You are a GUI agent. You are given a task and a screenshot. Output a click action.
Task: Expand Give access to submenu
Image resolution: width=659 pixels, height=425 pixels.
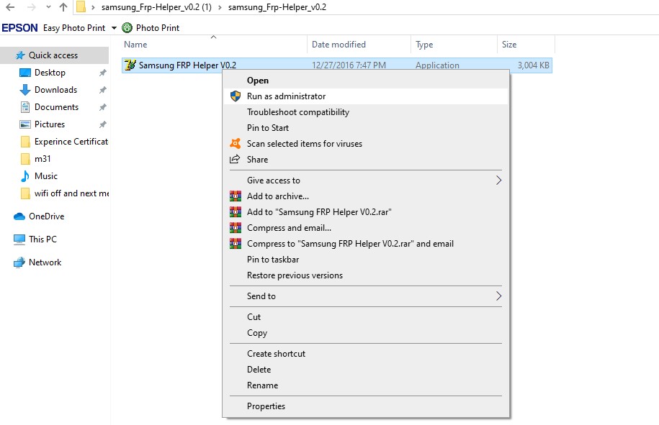(366, 180)
